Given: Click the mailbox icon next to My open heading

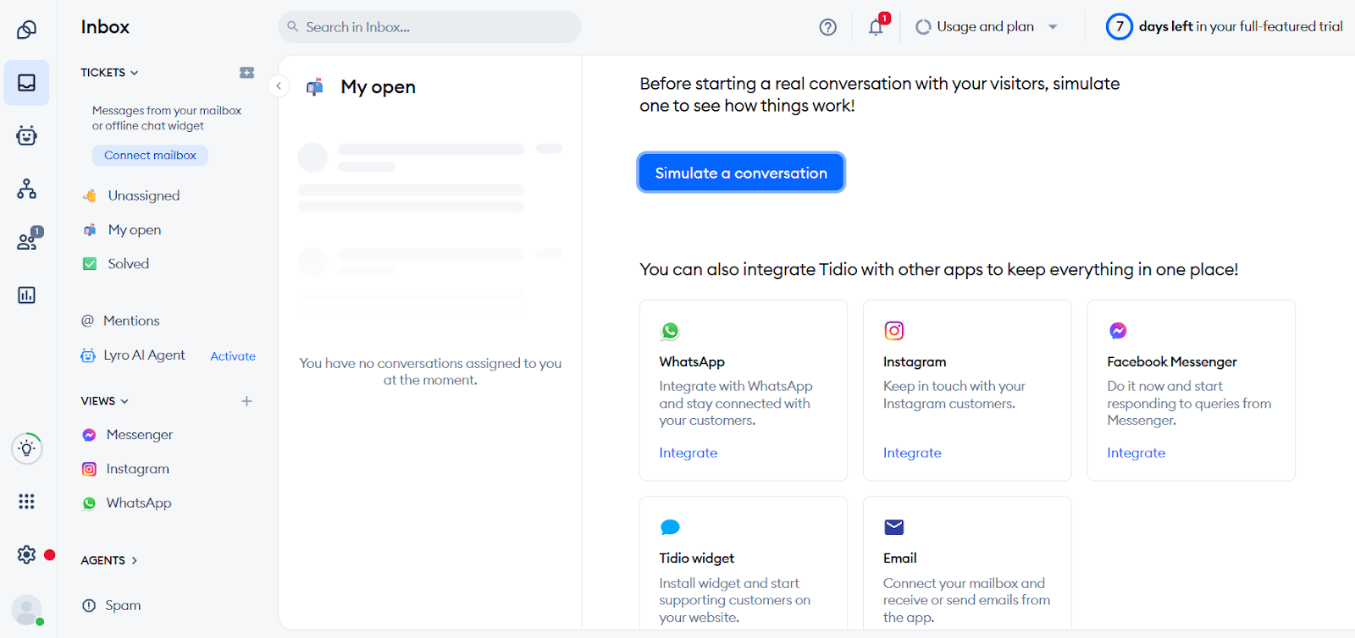Looking at the screenshot, I should point(315,86).
